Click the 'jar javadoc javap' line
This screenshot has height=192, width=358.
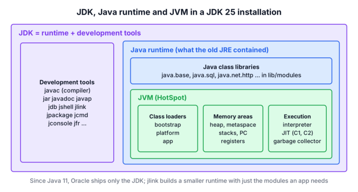67,99
